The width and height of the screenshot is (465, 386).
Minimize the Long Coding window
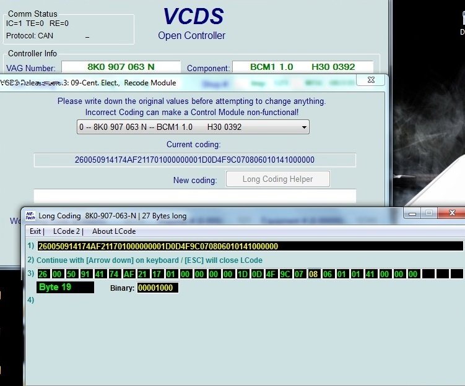[412, 213]
